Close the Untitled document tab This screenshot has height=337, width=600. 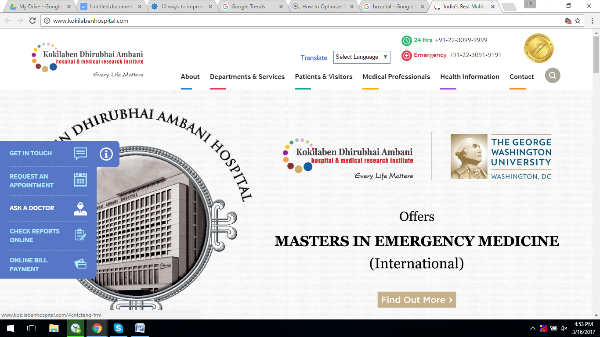(140, 7)
